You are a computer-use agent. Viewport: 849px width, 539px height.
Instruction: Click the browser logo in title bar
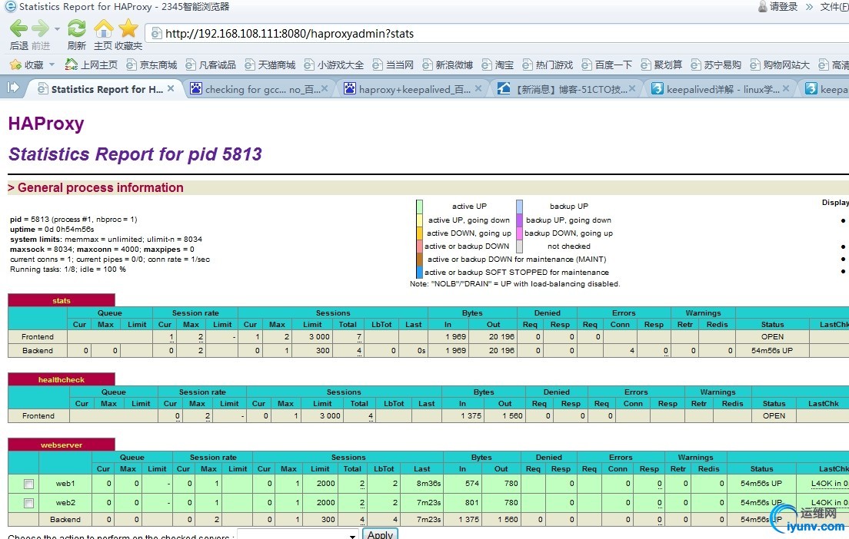10,6
